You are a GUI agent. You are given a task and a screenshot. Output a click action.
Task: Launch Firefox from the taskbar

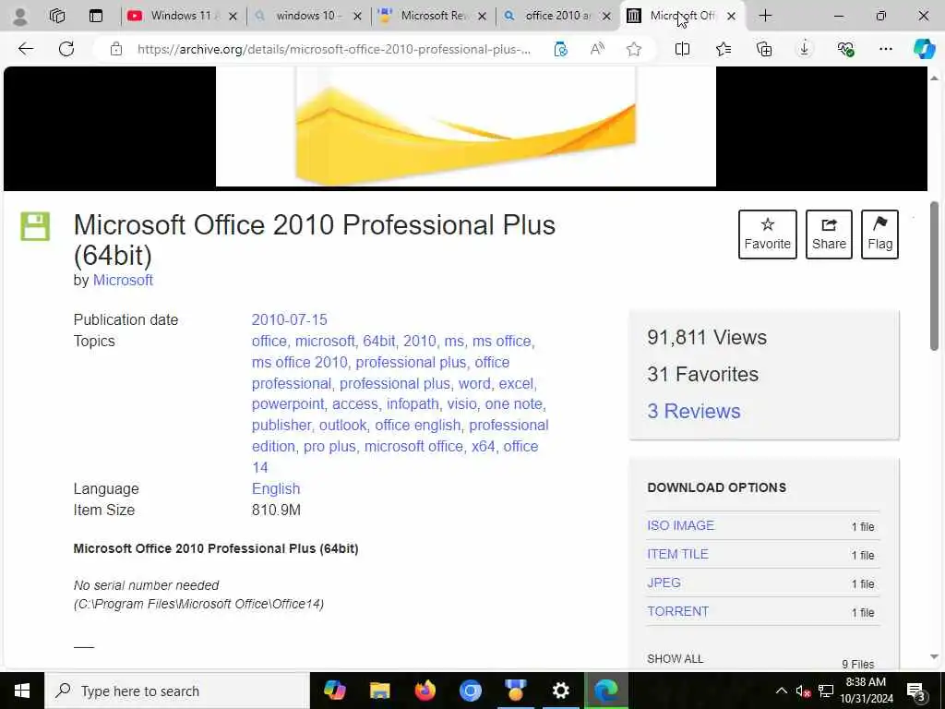[x=425, y=691]
